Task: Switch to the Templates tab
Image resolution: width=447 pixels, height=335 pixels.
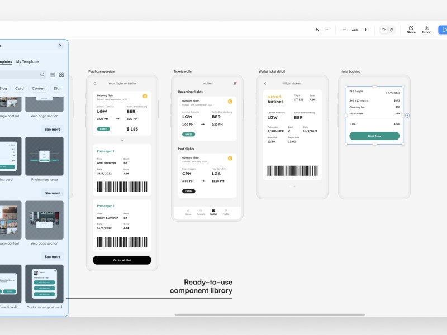Action: click(x=6, y=61)
